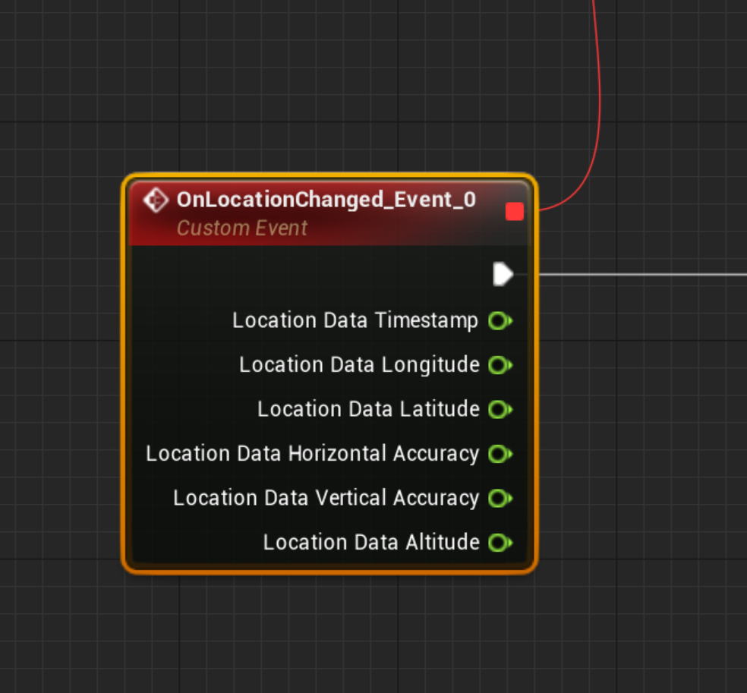Click the Location Data Altitude label
This screenshot has width=747, height=693.
tap(371, 543)
